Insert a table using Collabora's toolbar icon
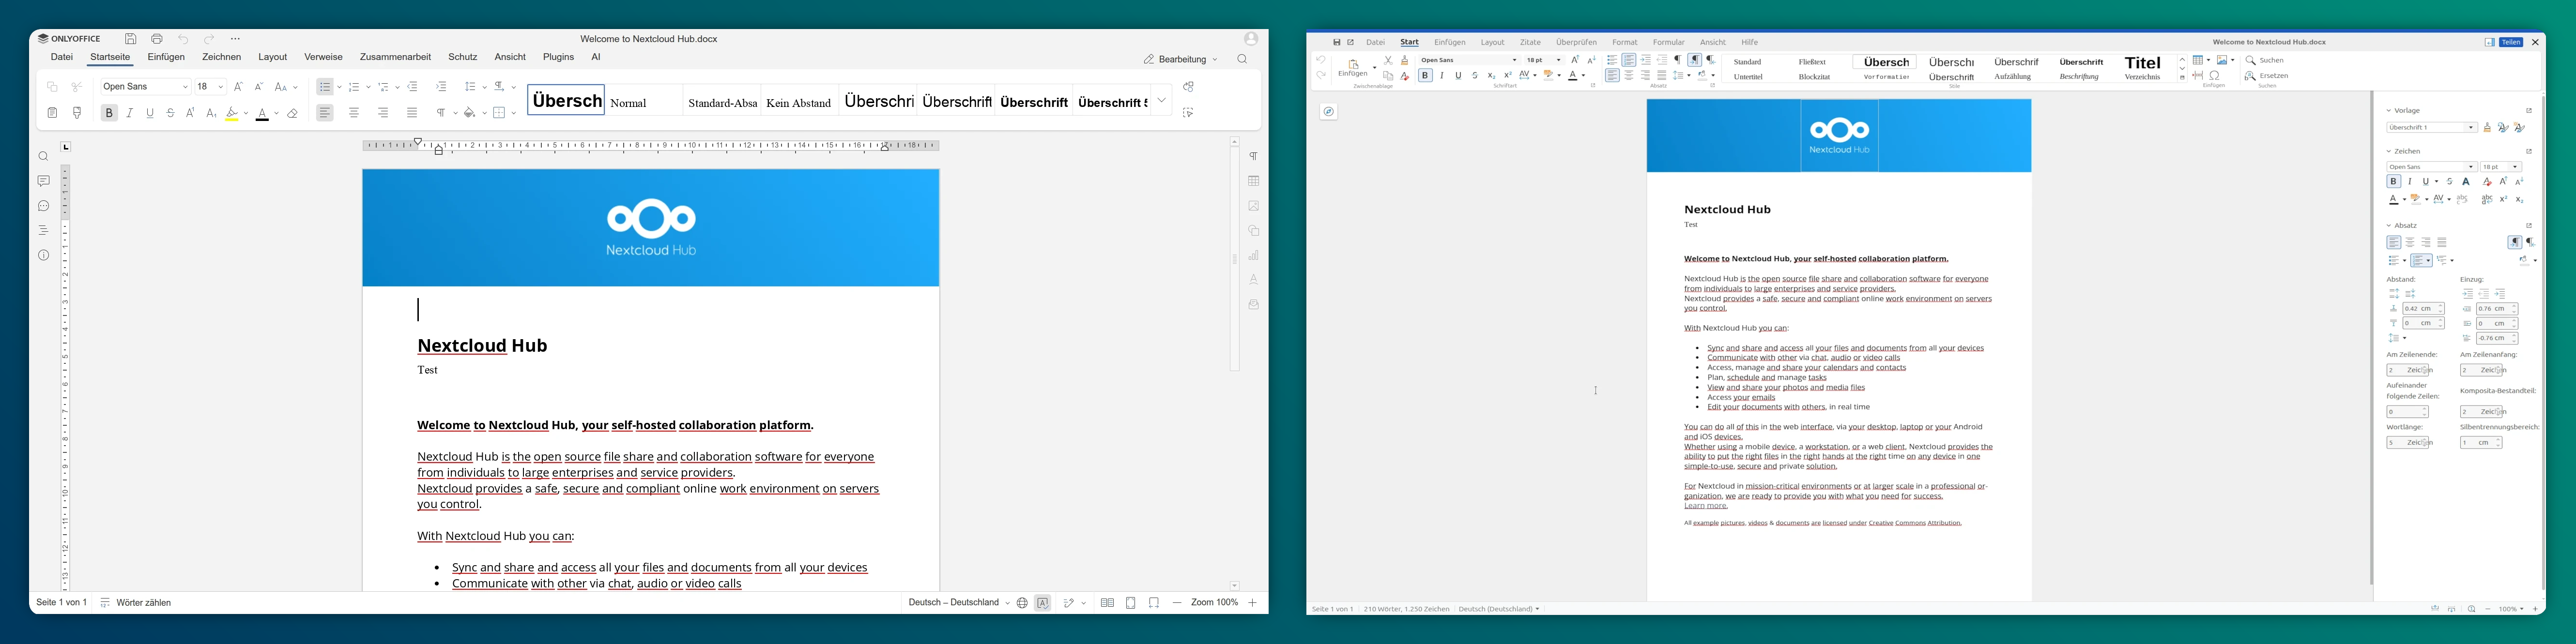The width and height of the screenshot is (2576, 644). point(2198,60)
